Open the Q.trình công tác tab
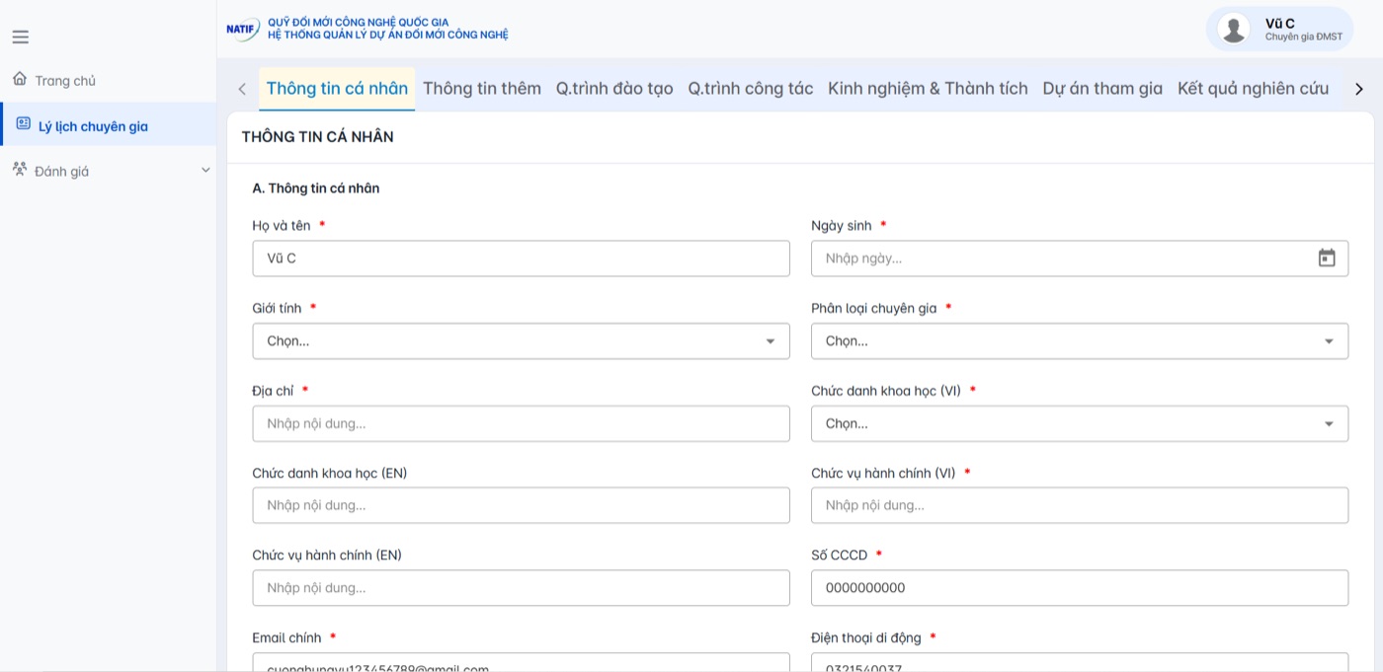Image resolution: width=1383 pixels, height=672 pixels. click(751, 89)
